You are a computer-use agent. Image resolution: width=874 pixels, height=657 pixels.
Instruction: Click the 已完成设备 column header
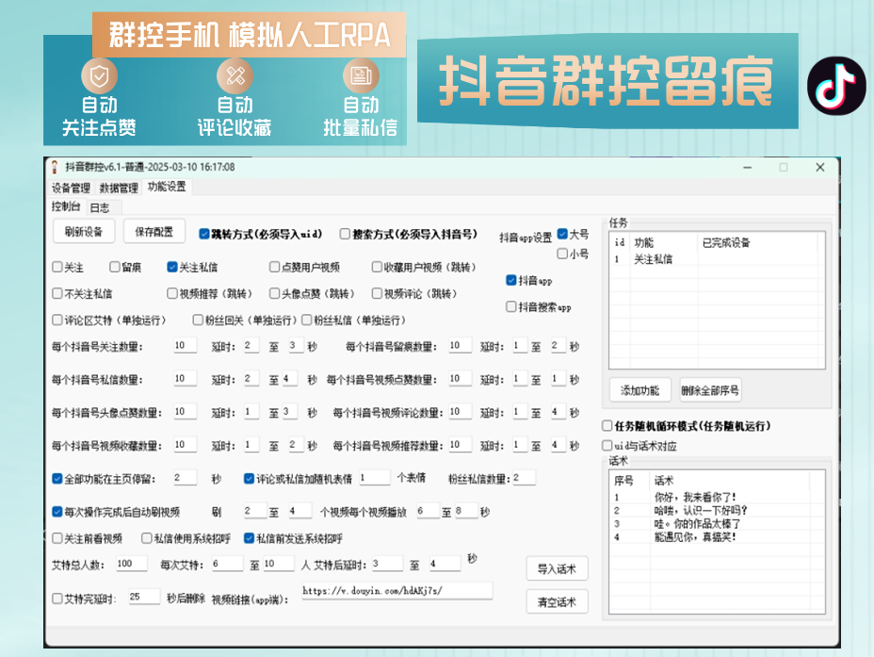pos(757,242)
